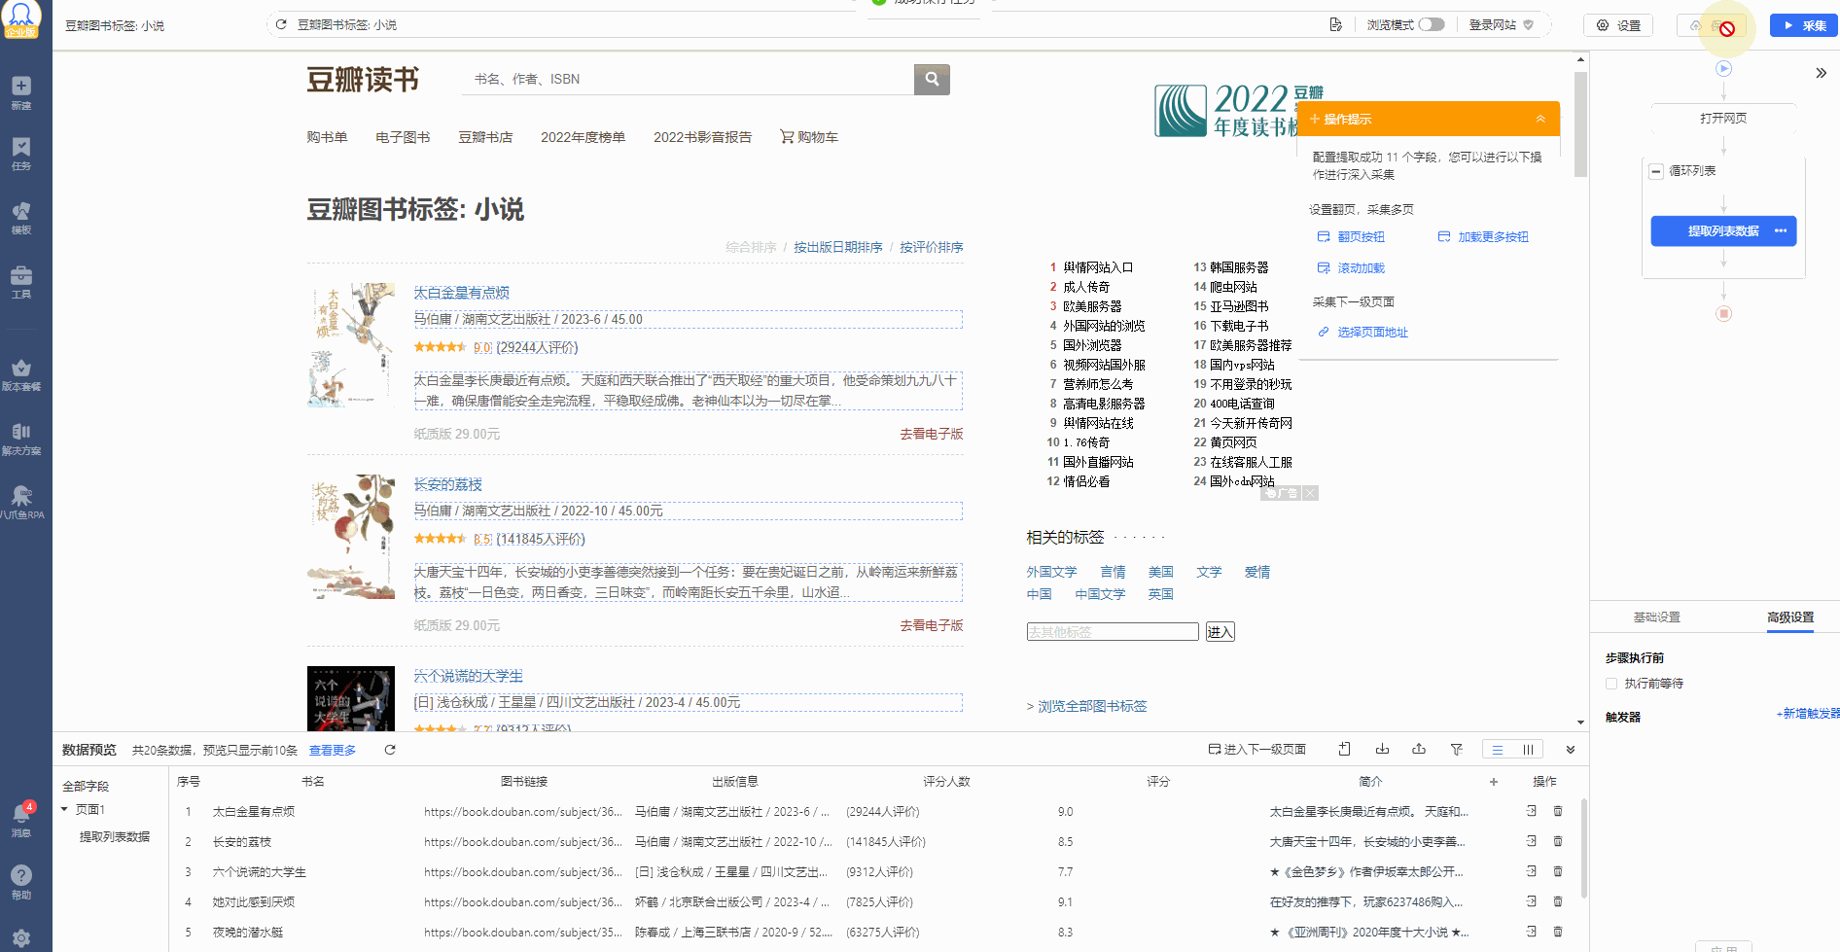Click the user avatar icon at top of sidebar
1840x952 pixels.
[21, 18]
